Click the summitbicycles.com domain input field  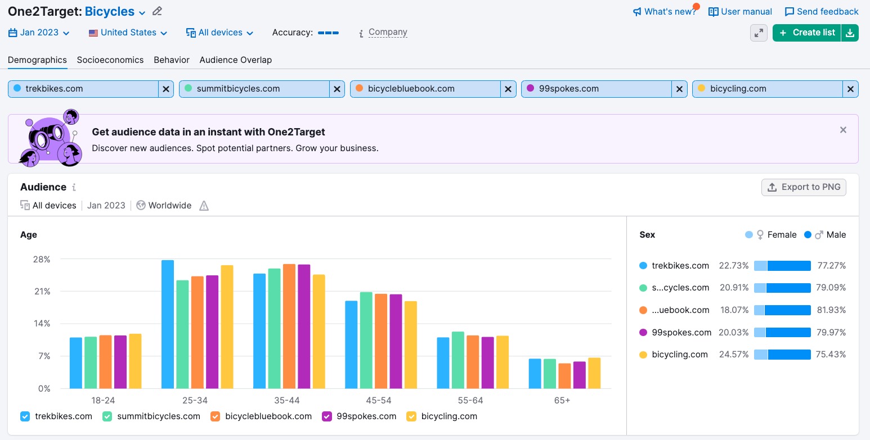(x=254, y=89)
